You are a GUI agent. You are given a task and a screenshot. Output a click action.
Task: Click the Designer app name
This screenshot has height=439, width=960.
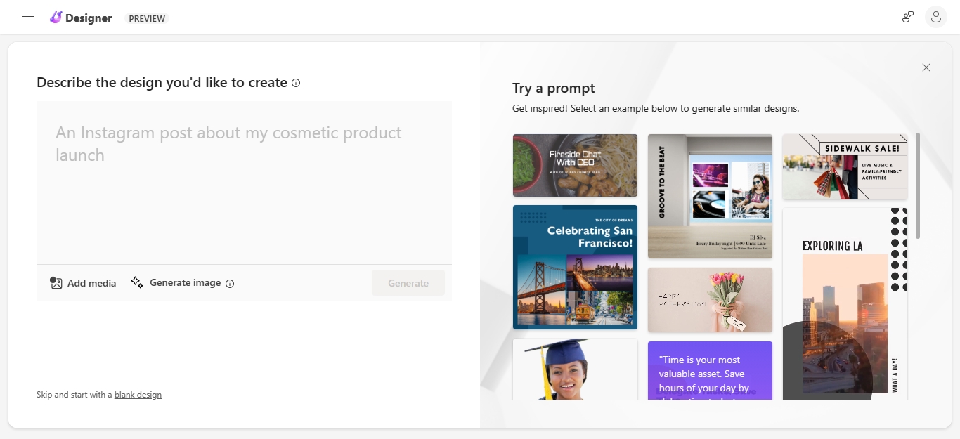click(x=89, y=18)
